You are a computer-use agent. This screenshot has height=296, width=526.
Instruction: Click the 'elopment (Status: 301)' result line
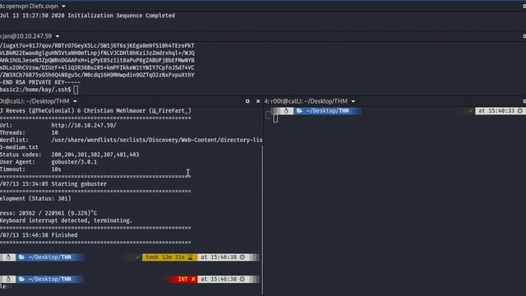tap(35, 199)
